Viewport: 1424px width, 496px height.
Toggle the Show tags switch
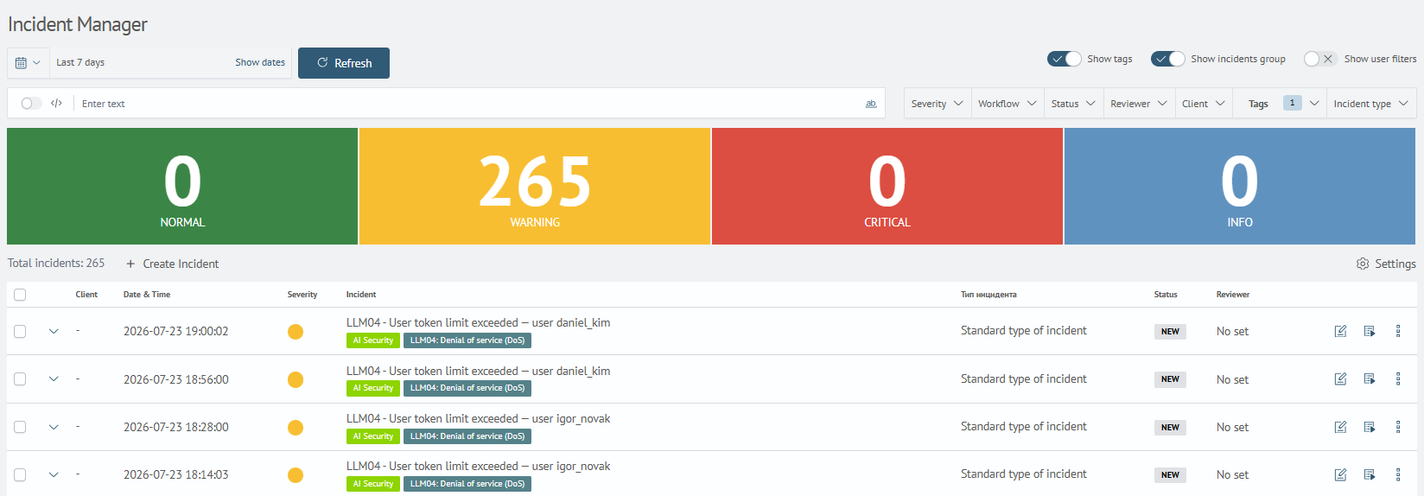click(x=1064, y=59)
